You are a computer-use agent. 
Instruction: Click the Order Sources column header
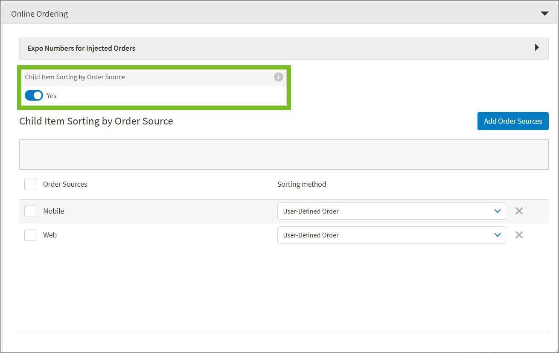65,184
